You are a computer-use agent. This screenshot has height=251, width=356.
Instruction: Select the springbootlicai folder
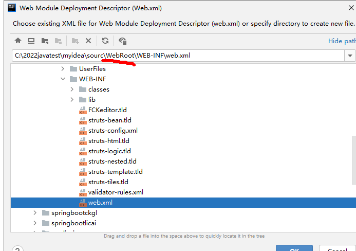coord(73,223)
